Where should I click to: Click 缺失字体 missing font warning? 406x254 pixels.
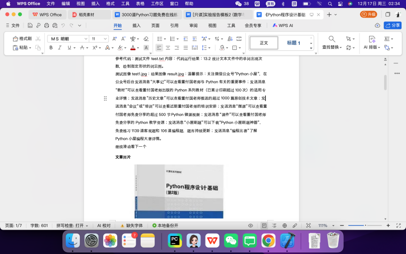click(132, 226)
